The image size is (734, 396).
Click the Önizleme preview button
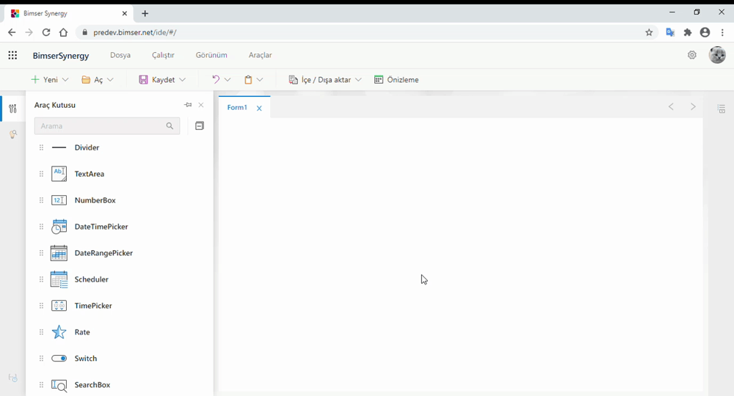[x=396, y=80]
